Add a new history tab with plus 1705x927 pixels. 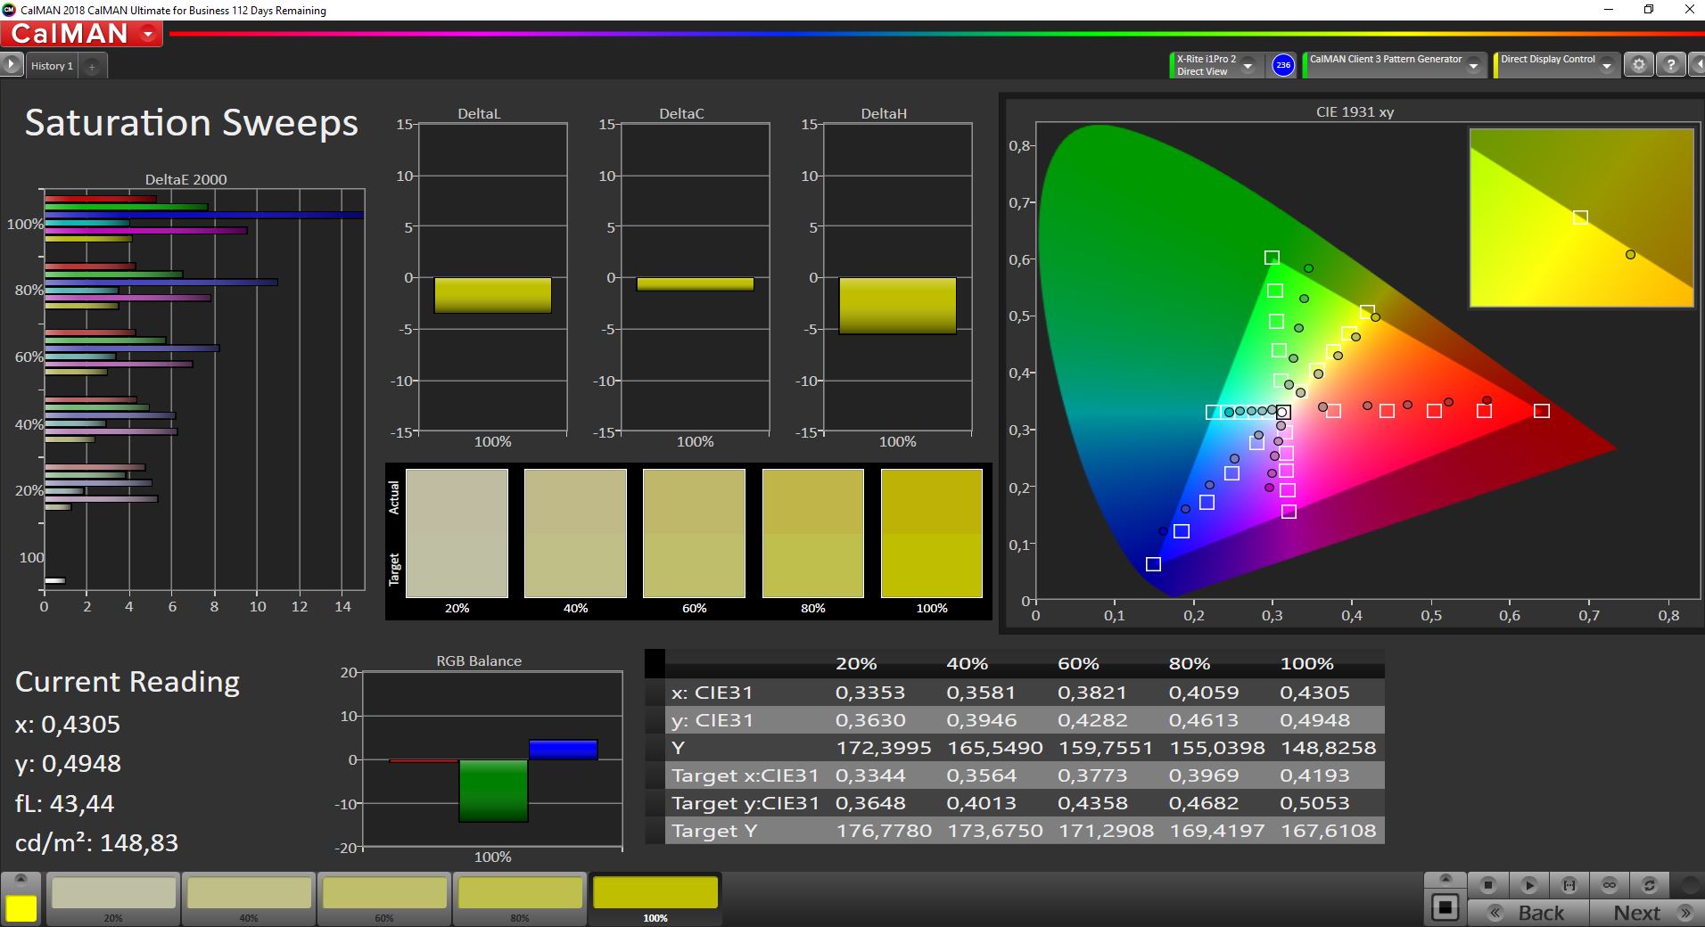(x=92, y=66)
